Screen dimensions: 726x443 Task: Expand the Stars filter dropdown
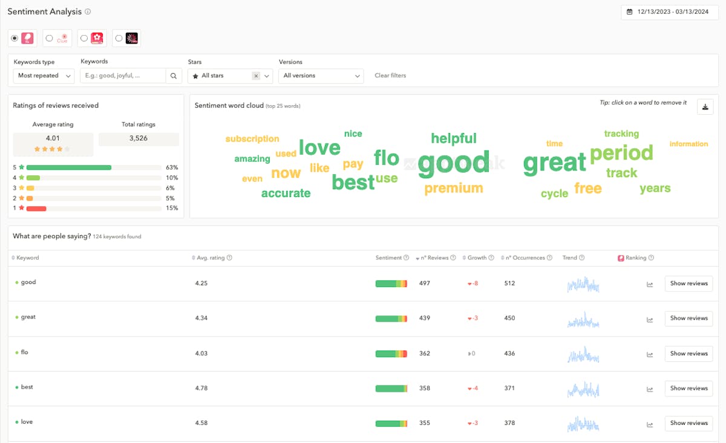point(266,76)
